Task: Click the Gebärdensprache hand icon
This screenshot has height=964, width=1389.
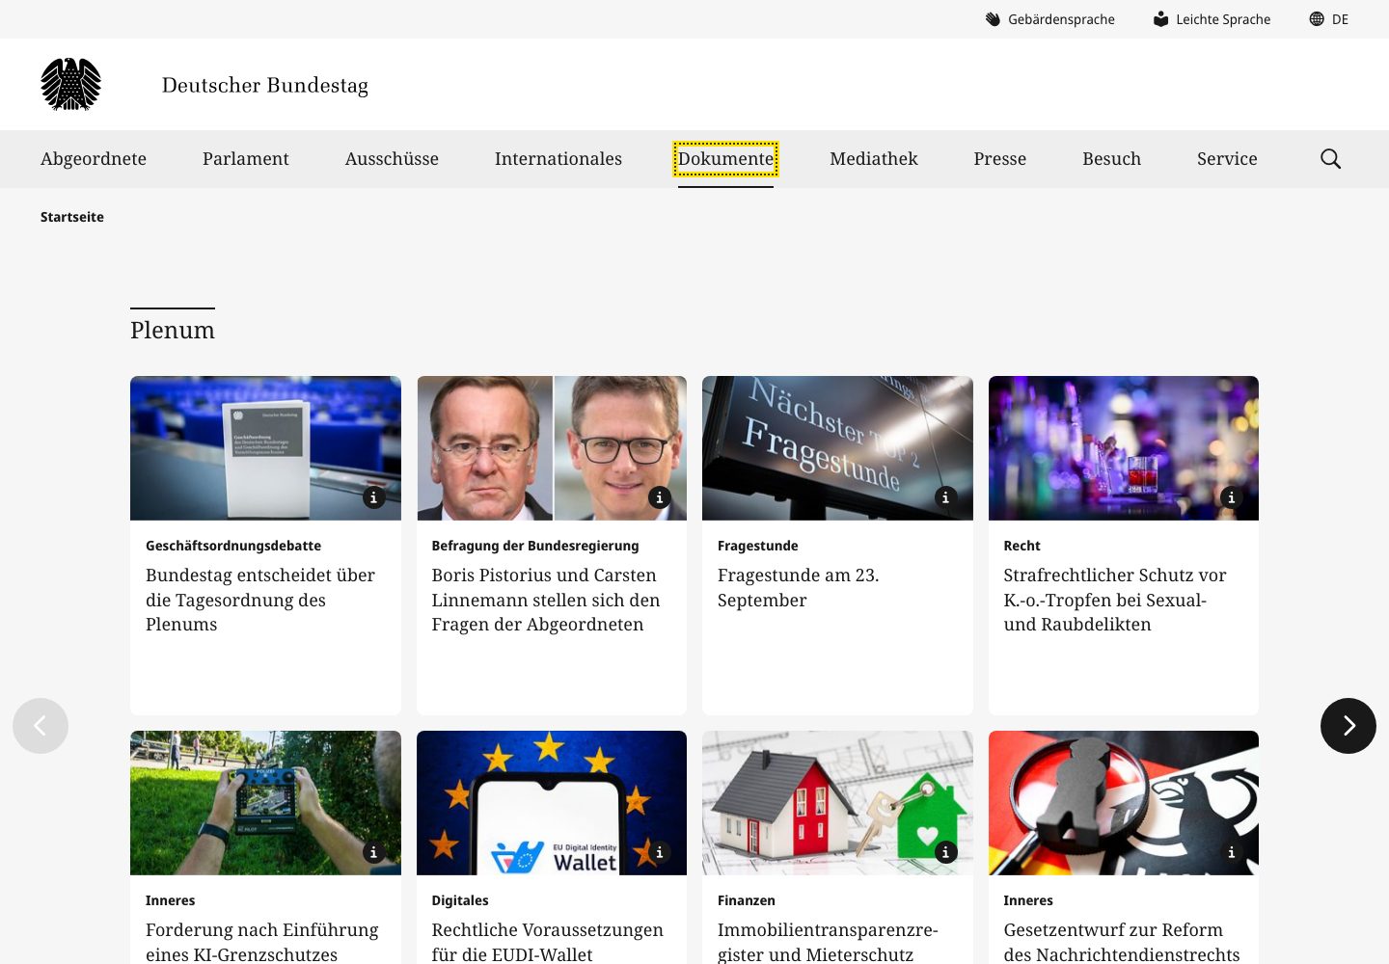Action: pos(993,19)
